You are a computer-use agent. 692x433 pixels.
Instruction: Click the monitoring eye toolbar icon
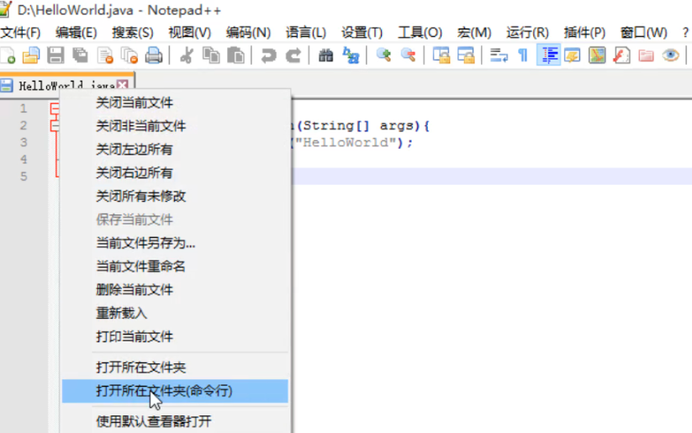click(670, 55)
